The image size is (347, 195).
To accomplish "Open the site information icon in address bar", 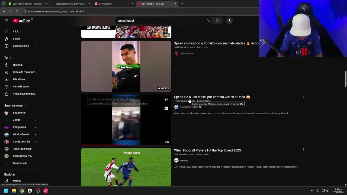I will (x=25, y=11).
